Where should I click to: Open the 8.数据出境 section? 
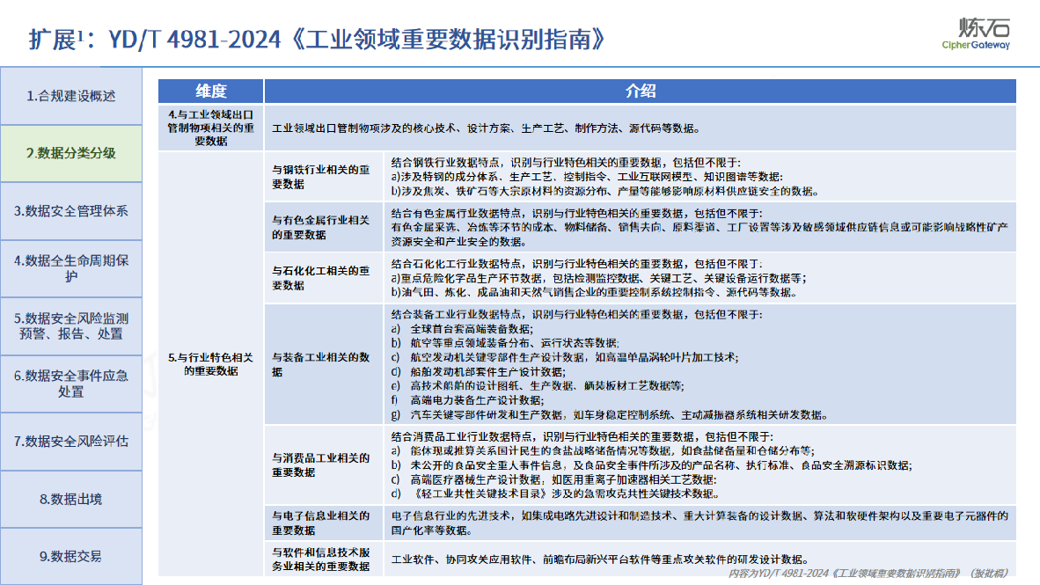[70, 499]
